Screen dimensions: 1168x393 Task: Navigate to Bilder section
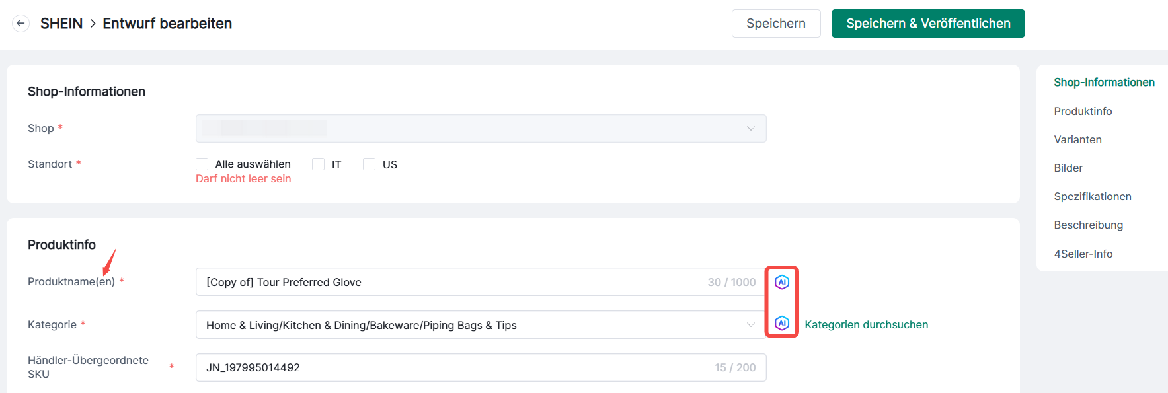point(1068,168)
